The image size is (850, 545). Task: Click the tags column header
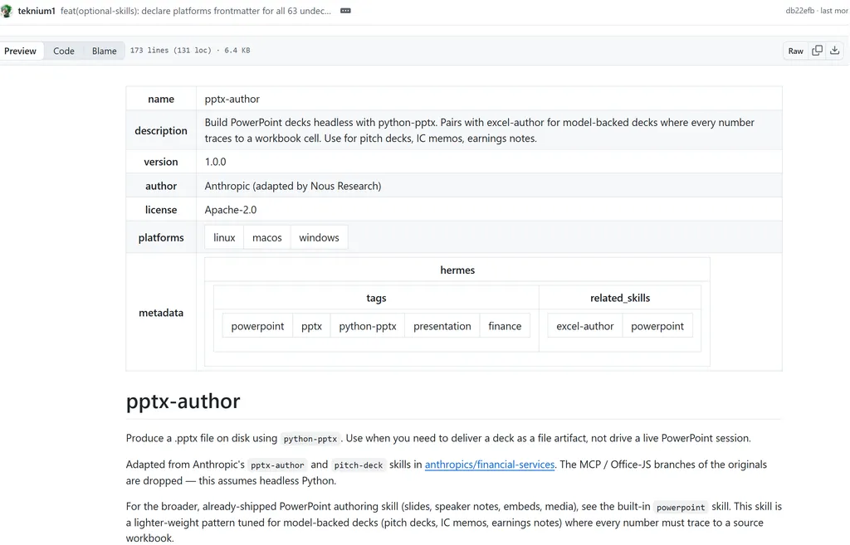point(376,298)
